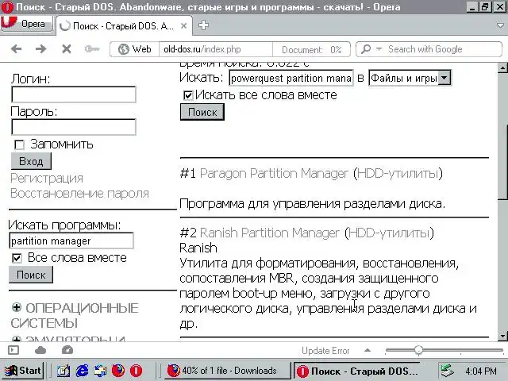Go back with the left arrow
The width and height of the screenshot is (508, 381).
[16, 49]
